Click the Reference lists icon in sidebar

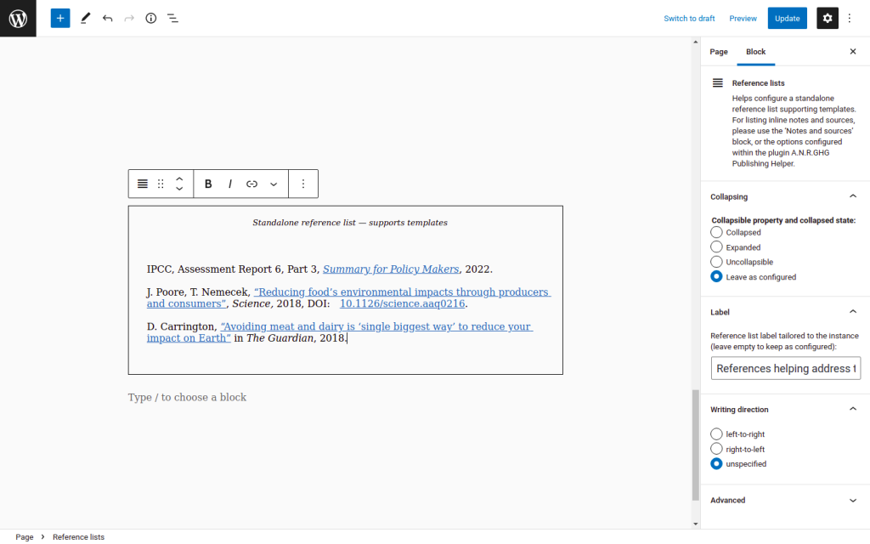[x=717, y=83]
